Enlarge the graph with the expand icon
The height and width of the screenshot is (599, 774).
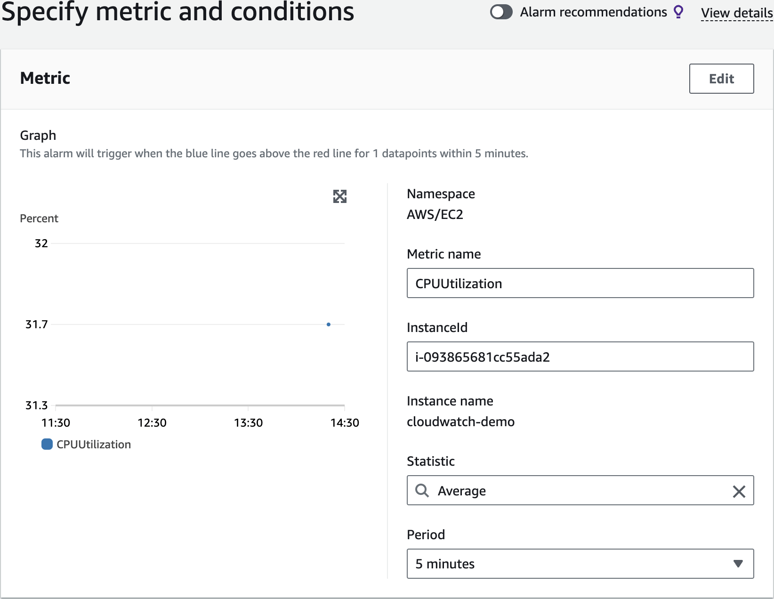[x=339, y=196]
